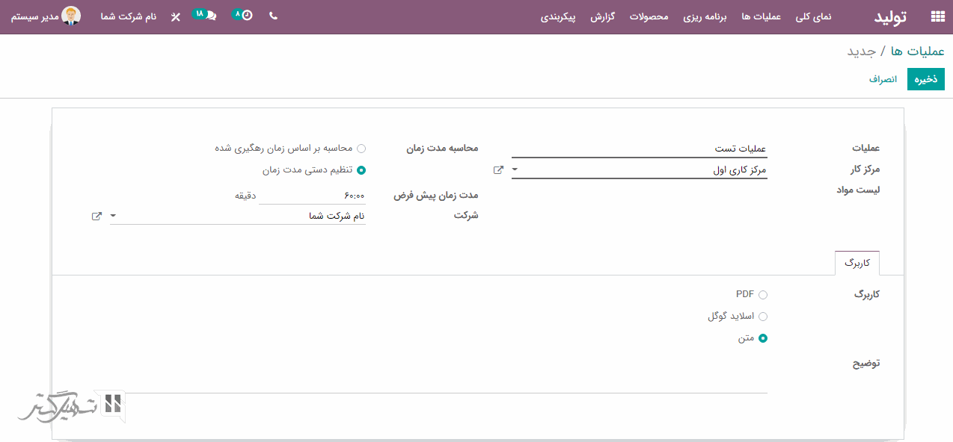This screenshot has height=442, width=953.
Task: Click the 'انصراف' discard button
Action: [883, 79]
